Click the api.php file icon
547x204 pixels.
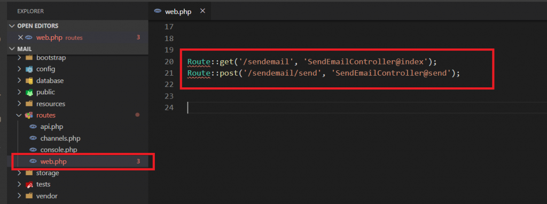(33, 127)
